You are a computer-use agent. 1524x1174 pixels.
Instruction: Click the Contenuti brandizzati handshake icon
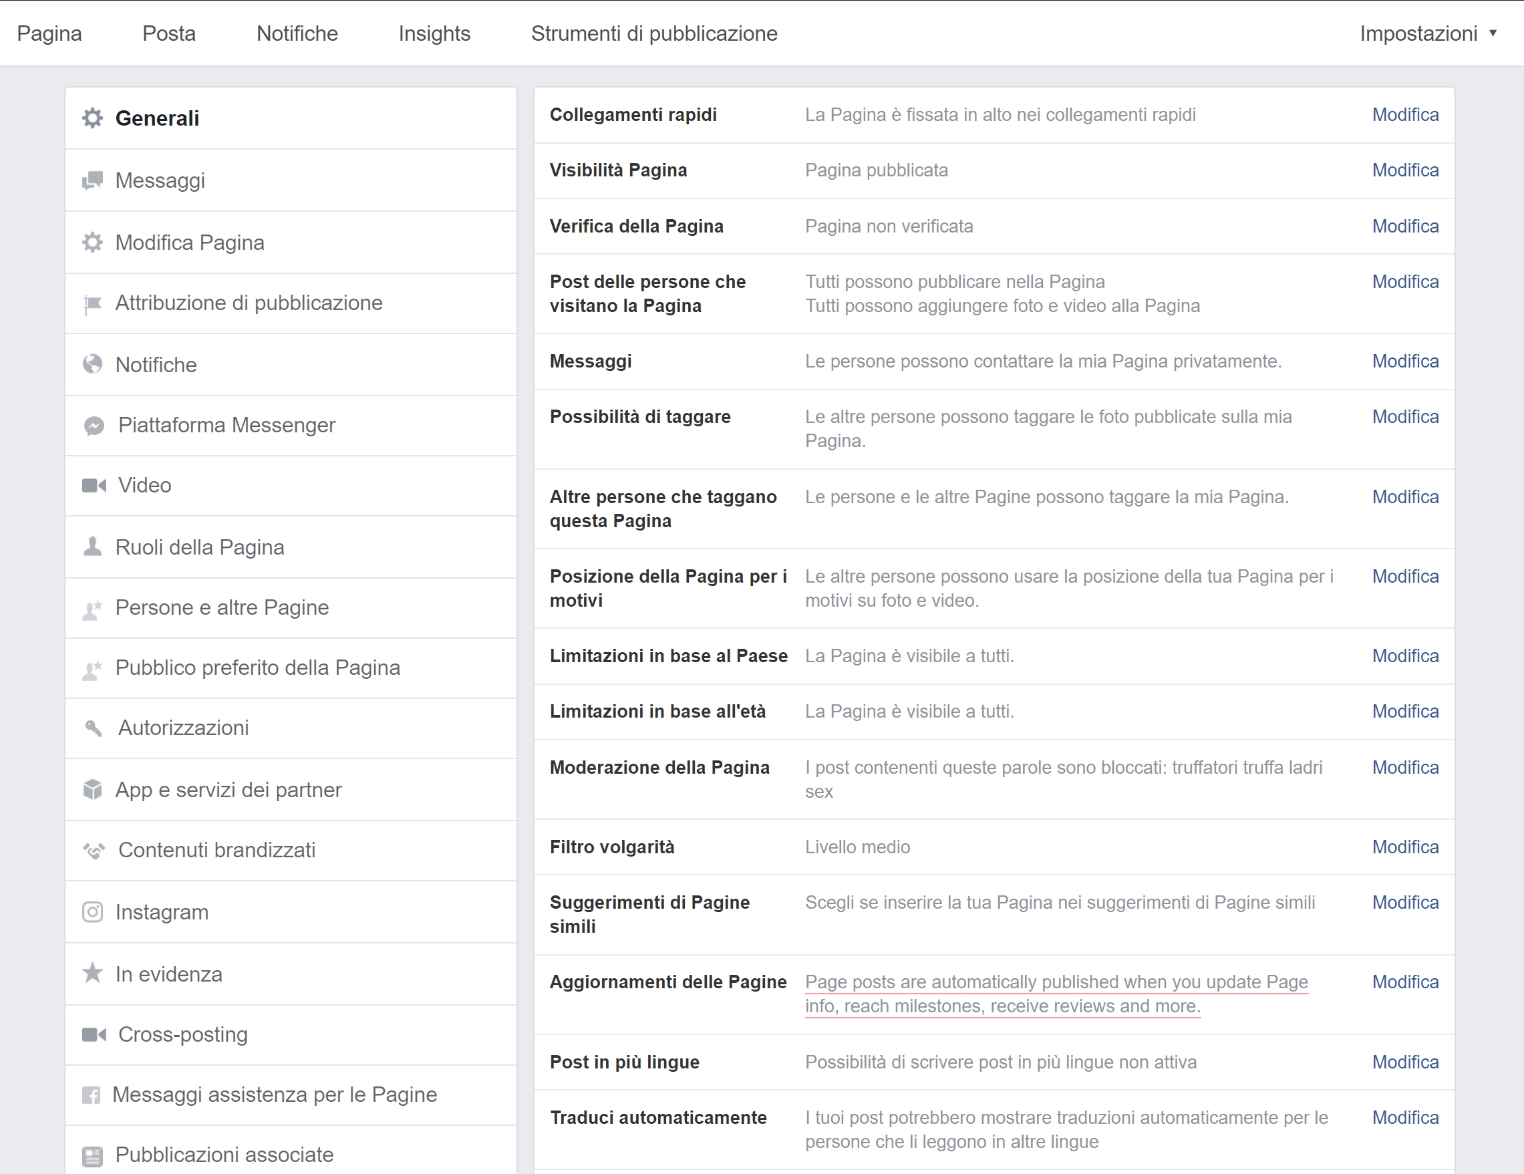pos(94,850)
